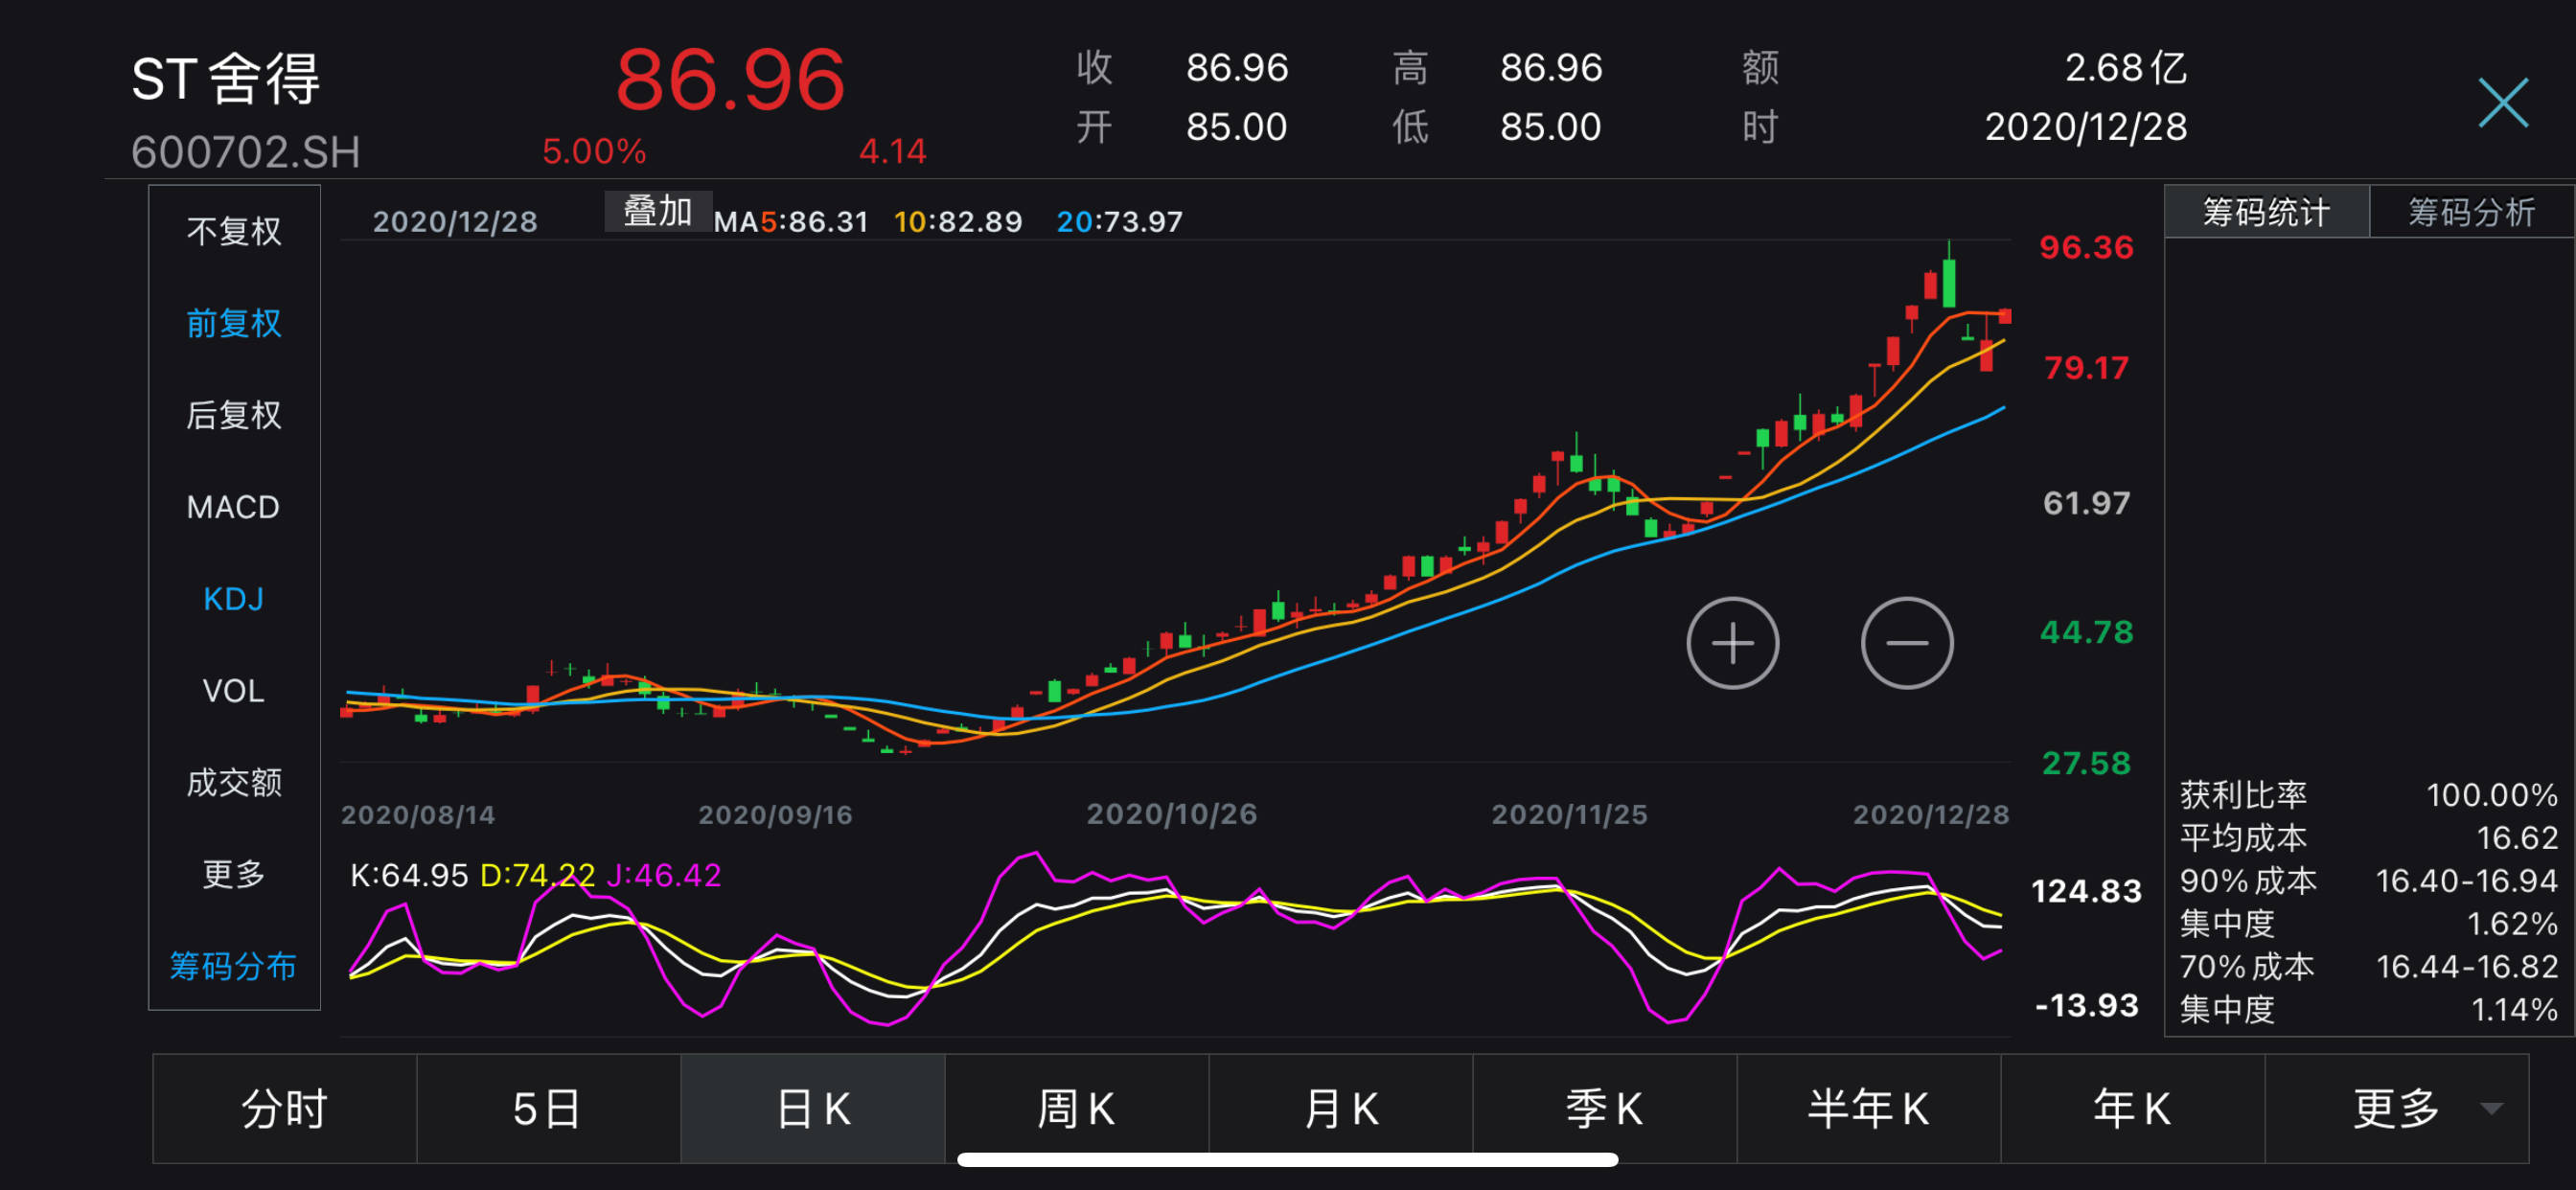Open 更多 indicators in sidebar
The height and width of the screenshot is (1190, 2576).
[x=234, y=874]
